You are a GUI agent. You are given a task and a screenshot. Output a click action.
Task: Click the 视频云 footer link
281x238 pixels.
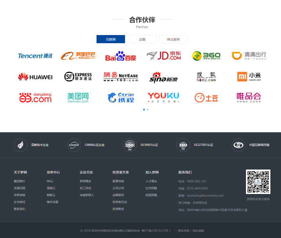51,188
